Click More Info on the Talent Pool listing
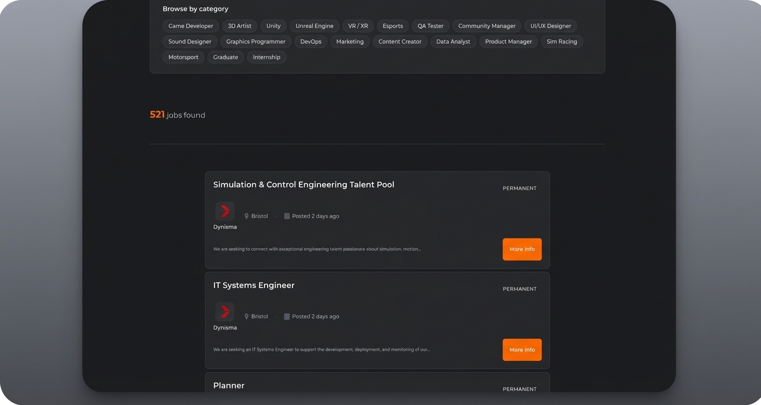This screenshot has width=761, height=405. coord(522,249)
